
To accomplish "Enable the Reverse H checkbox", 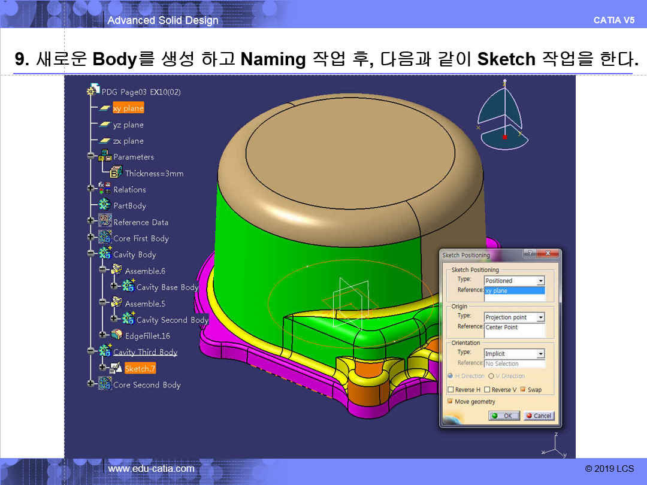I will 451,390.
